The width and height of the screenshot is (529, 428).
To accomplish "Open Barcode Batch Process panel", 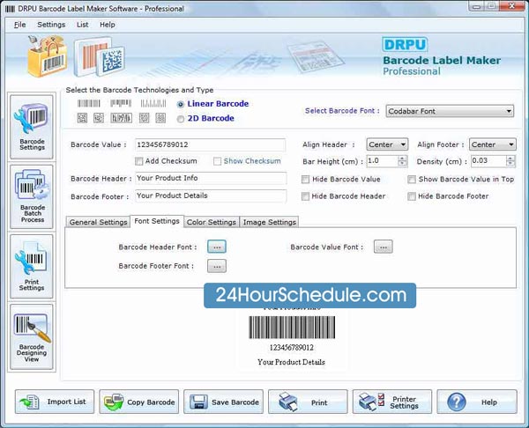I will 32,196.
